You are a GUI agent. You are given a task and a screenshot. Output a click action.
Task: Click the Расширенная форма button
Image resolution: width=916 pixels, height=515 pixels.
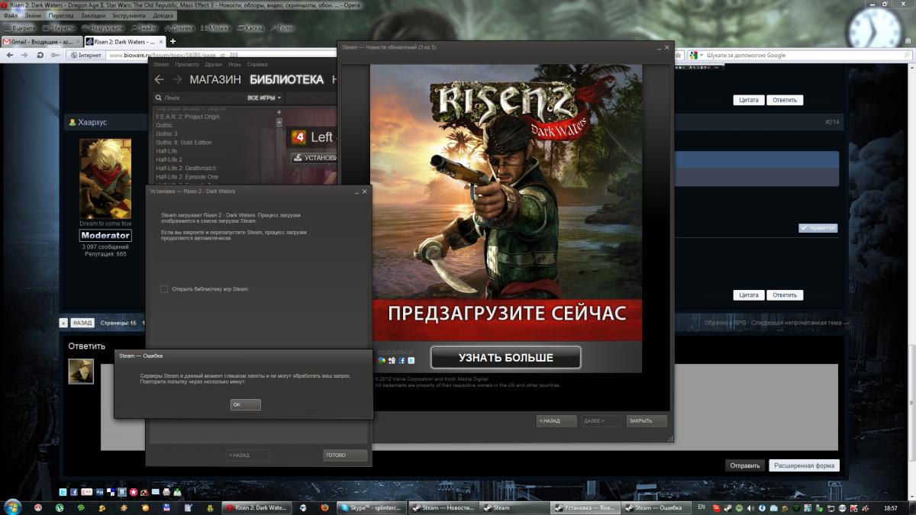pyautogui.click(x=804, y=465)
